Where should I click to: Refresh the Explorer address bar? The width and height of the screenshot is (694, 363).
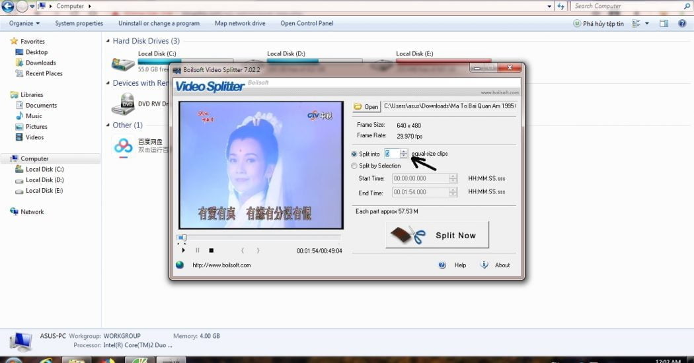click(x=560, y=6)
